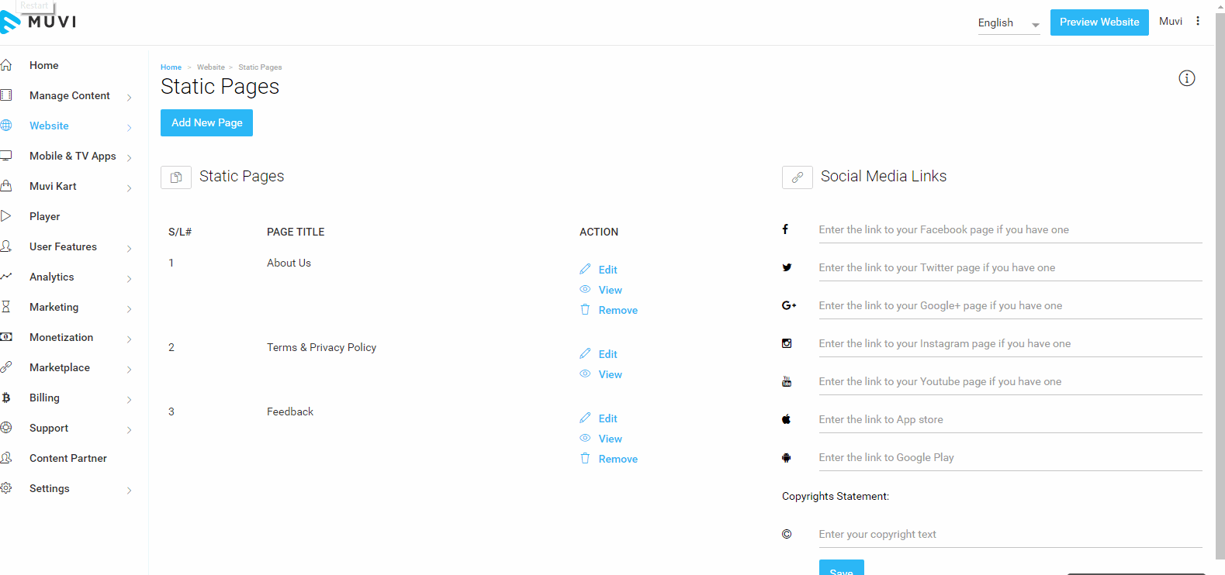Click the Player play triangle icon
The image size is (1225, 575).
pyautogui.click(x=6, y=216)
